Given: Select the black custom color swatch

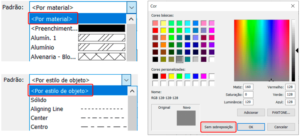Looking at the screenshot, I should coord(155,76).
